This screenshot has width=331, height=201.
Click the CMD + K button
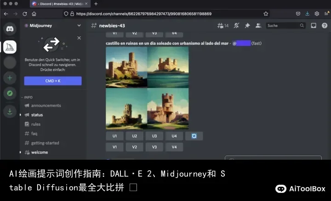[x=53, y=81]
